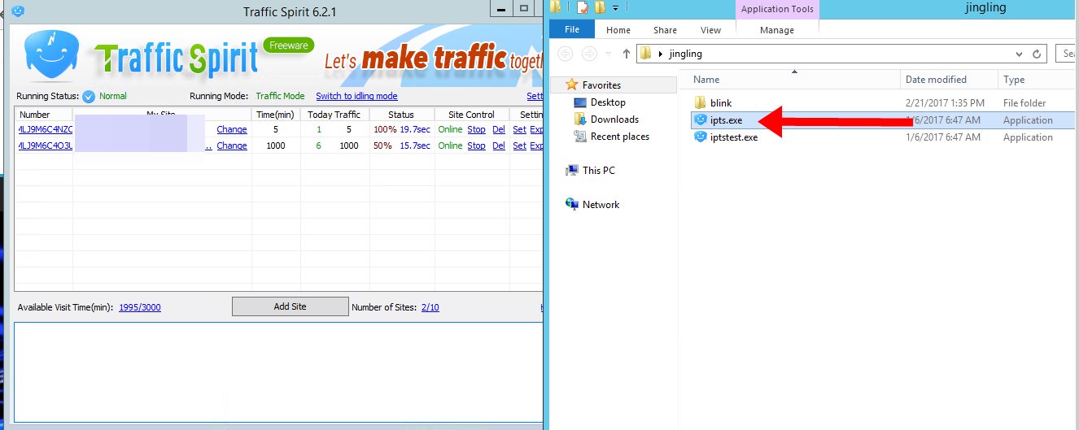Stop the 4LJ9M6C4O3L site
Image resolution: width=1079 pixels, height=430 pixels.
point(476,146)
